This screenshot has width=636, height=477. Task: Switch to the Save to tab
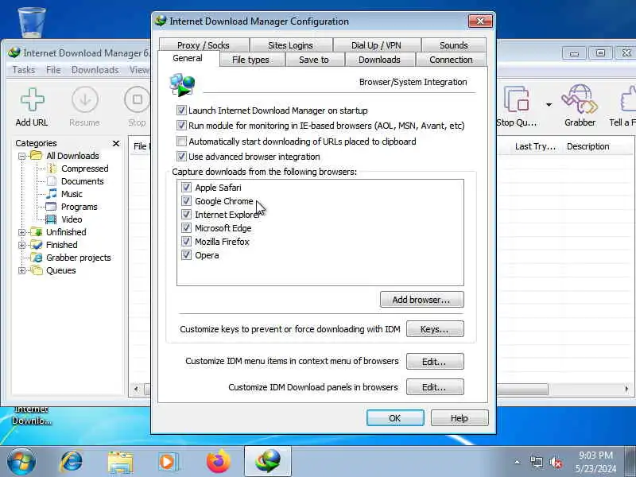point(313,60)
